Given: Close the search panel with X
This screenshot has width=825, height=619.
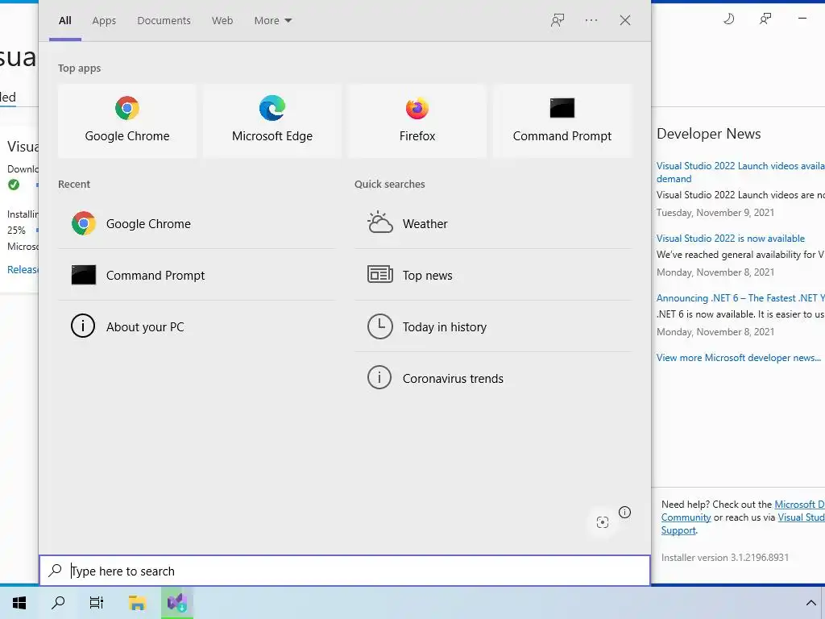Looking at the screenshot, I should (x=625, y=20).
